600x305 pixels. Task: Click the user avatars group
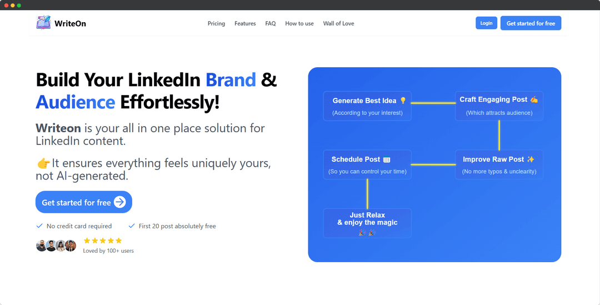tap(56, 246)
